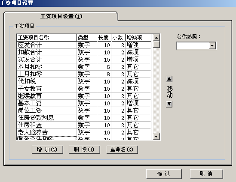Image resolution: width=236 pixels, height=182 pixels.
Task: Select the 基本工资 row
Action: click(84, 103)
